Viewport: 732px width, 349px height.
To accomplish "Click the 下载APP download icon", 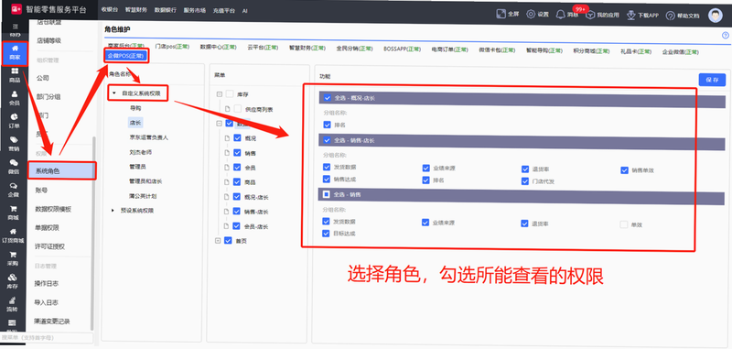I will coord(631,15).
